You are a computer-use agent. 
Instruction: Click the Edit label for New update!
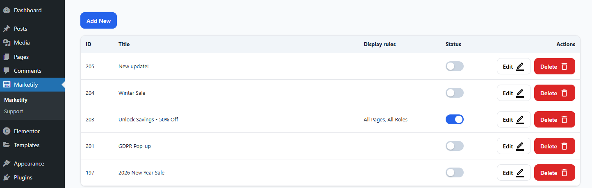point(508,67)
